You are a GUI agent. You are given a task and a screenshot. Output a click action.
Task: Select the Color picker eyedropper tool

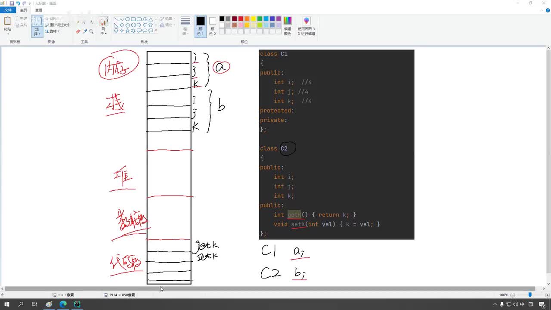click(84, 31)
